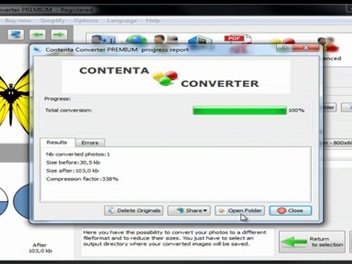Close the progress report with Close button
Screen dimensions: 352x264
[290, 210]
